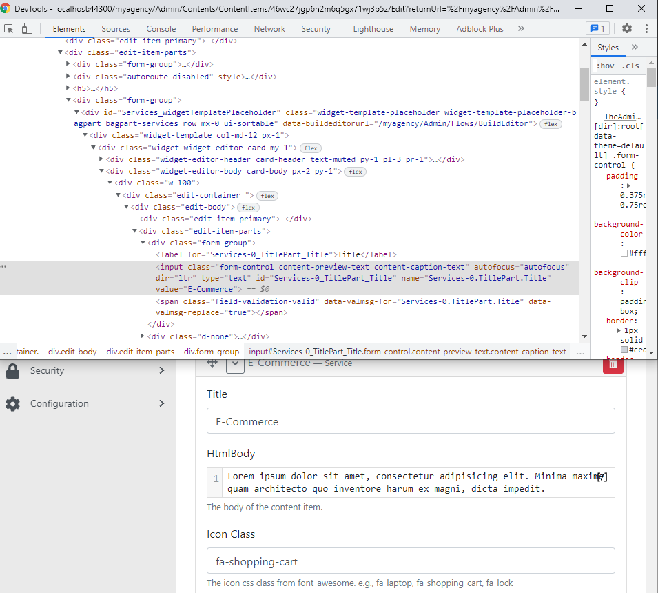658x593 pixels.
Task: Open the Console tab
Action: [161, 28]
